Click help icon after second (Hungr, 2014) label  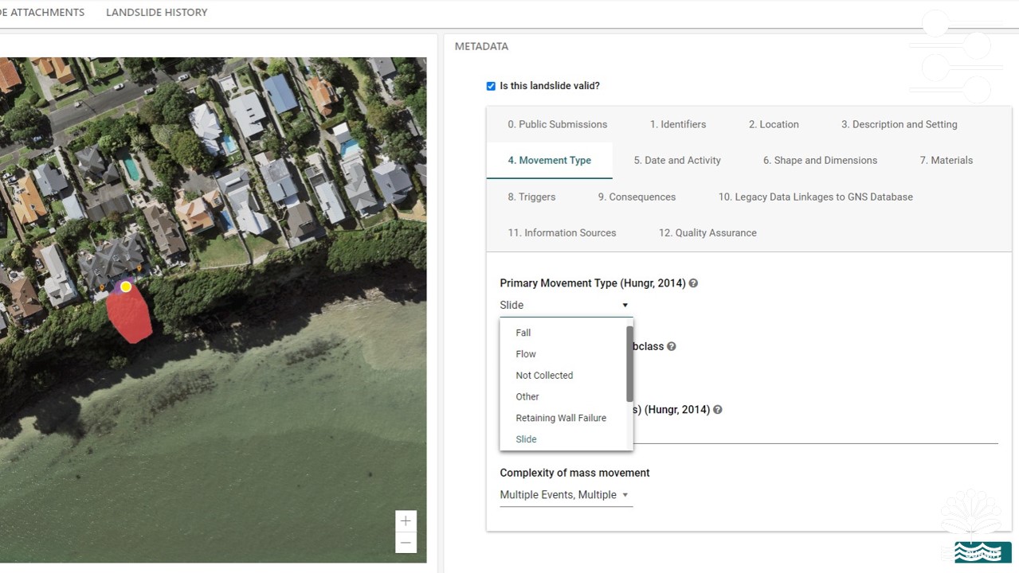(x=718, y=410)
